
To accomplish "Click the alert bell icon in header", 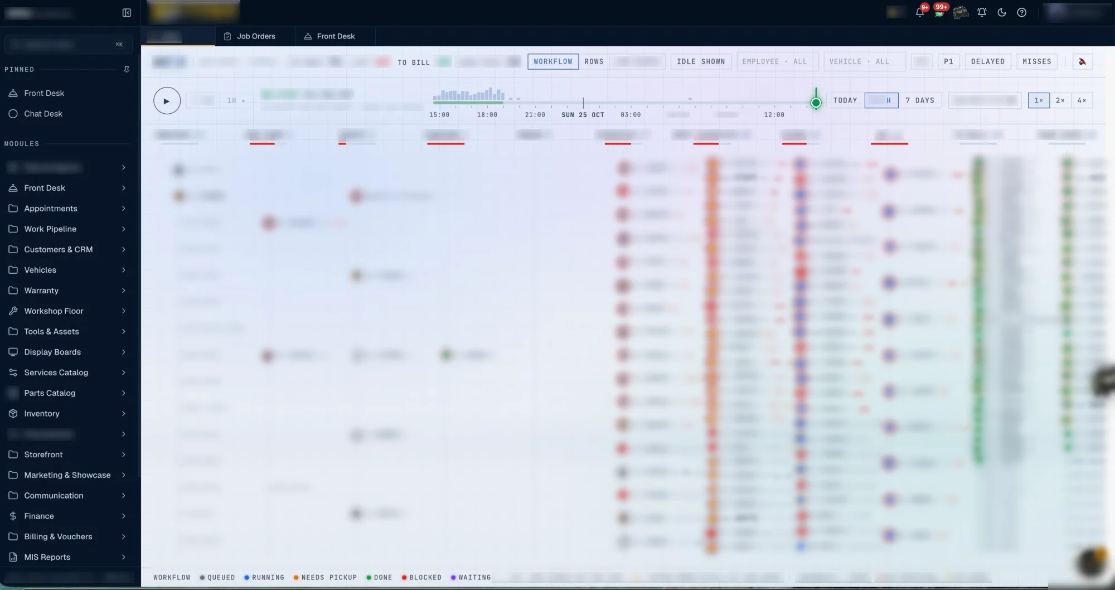I will tap(982, 12).
